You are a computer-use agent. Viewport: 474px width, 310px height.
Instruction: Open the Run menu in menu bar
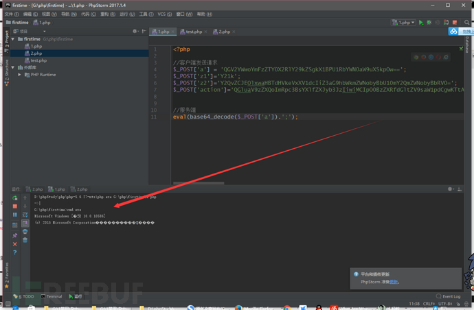pyautogui.click(x=127, y=14)
